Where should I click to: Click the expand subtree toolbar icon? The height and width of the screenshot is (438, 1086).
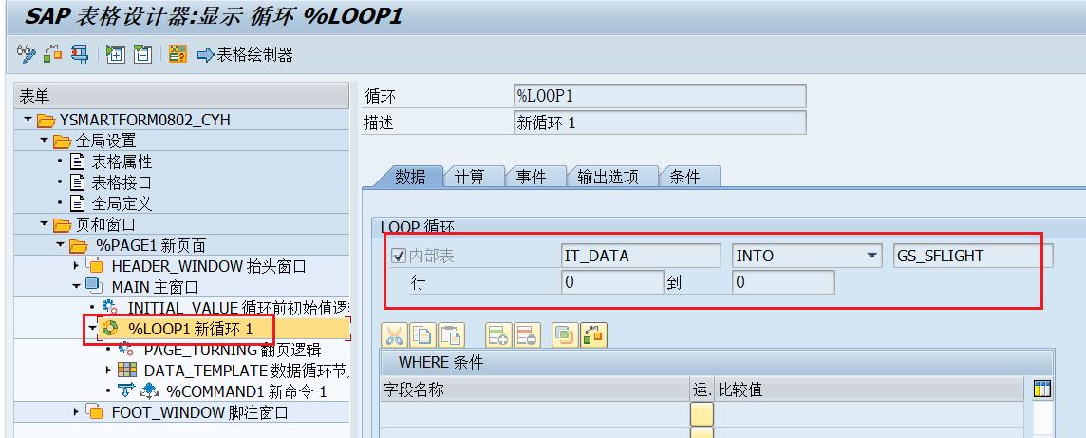click(x=116, y=54)
